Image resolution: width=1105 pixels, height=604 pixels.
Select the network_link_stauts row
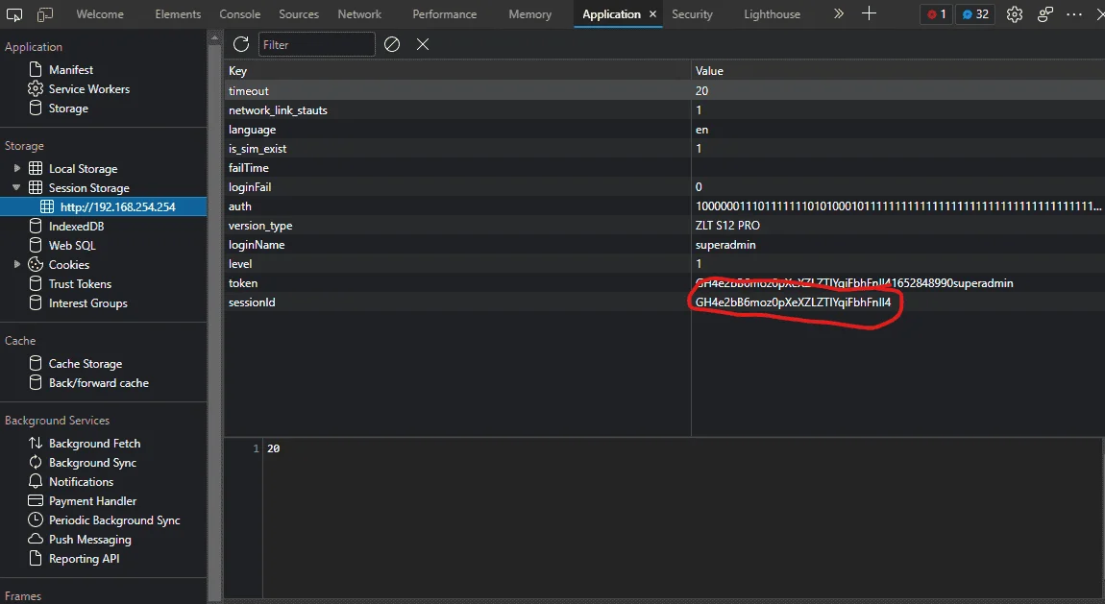(665, 109)
